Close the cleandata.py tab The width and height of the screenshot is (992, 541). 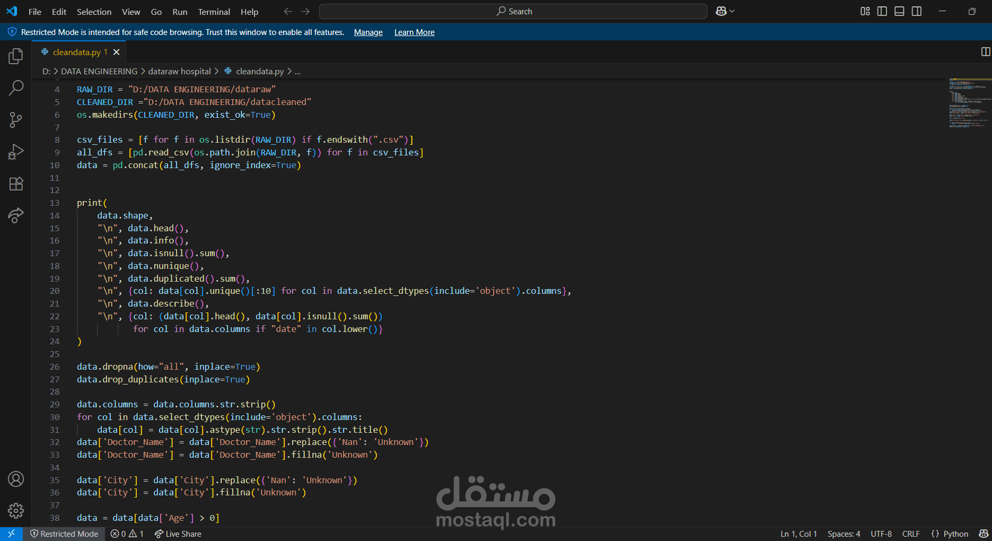(117, 52)
